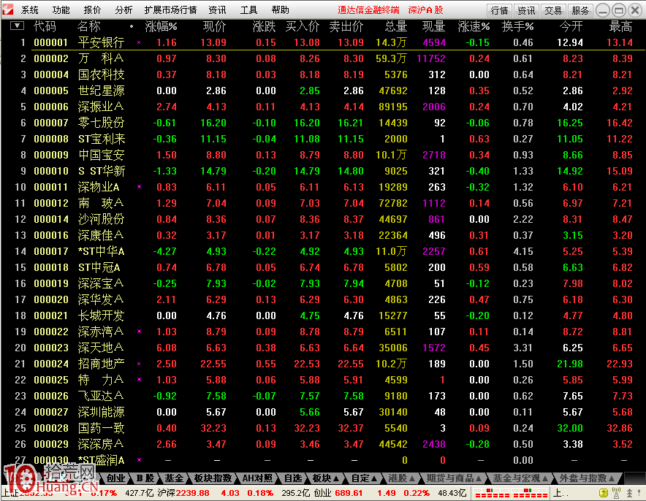Sort by the 涨幅% column header
The image size is (646, 501).
161,27
